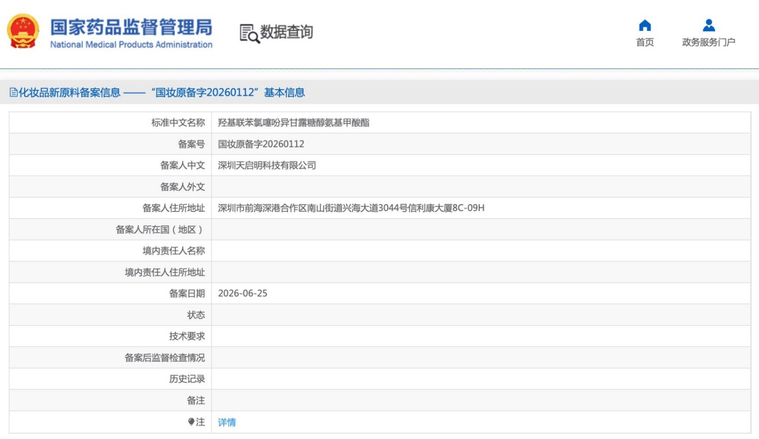759x439 pixels.
Task: Select company name 深圳天启明科技有限公司
Action: [x=267, y=165]
